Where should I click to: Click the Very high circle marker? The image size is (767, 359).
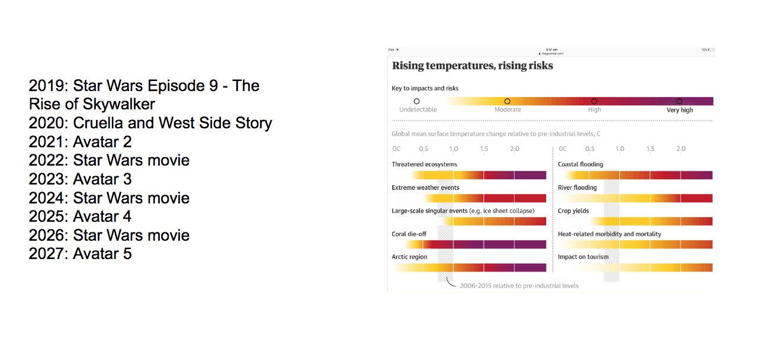679,102
